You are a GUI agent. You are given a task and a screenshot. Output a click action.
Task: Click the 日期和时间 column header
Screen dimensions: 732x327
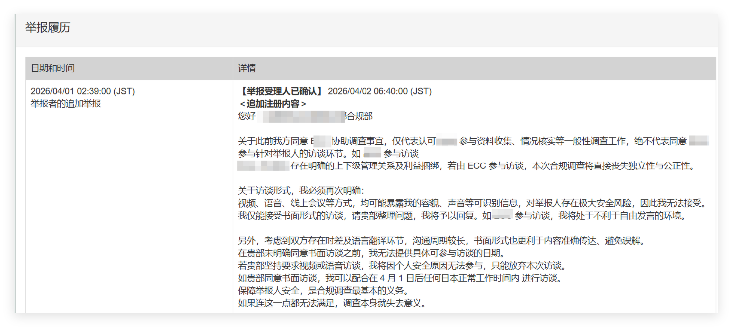(x=53, y=68)
